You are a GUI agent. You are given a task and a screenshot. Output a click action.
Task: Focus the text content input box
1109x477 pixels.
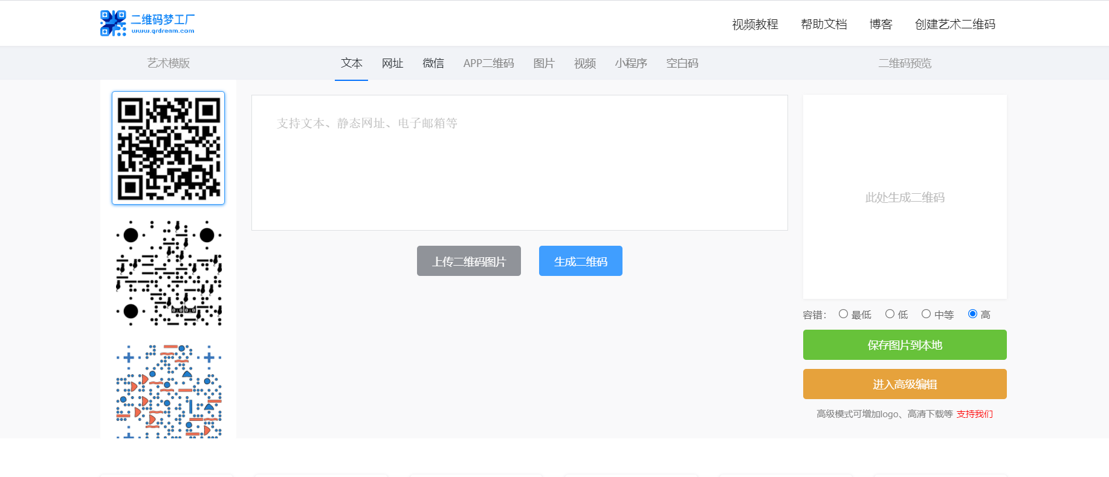click(520, 162)
